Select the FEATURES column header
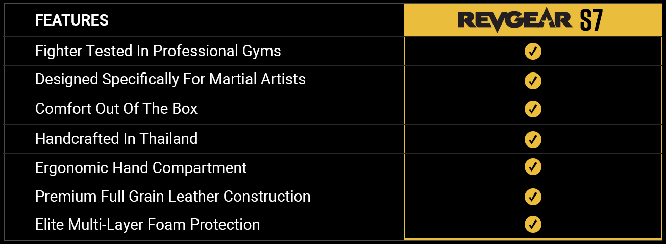666x244 pixels. click(72, 20)
